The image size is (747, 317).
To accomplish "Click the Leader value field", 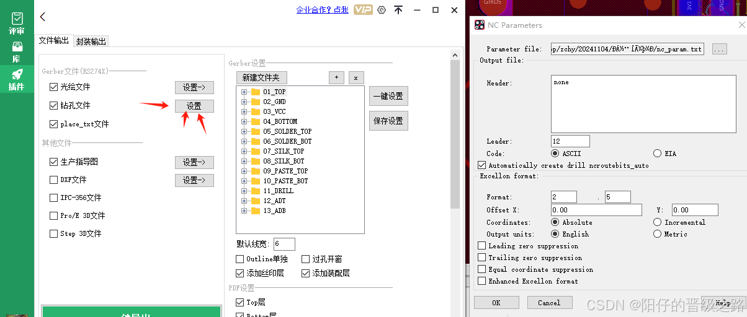I will click(x=570, y=141).
